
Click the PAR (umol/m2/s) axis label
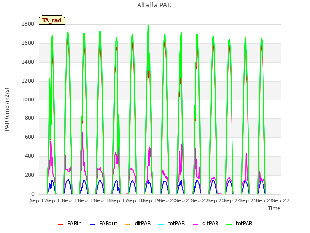(7, 109)
